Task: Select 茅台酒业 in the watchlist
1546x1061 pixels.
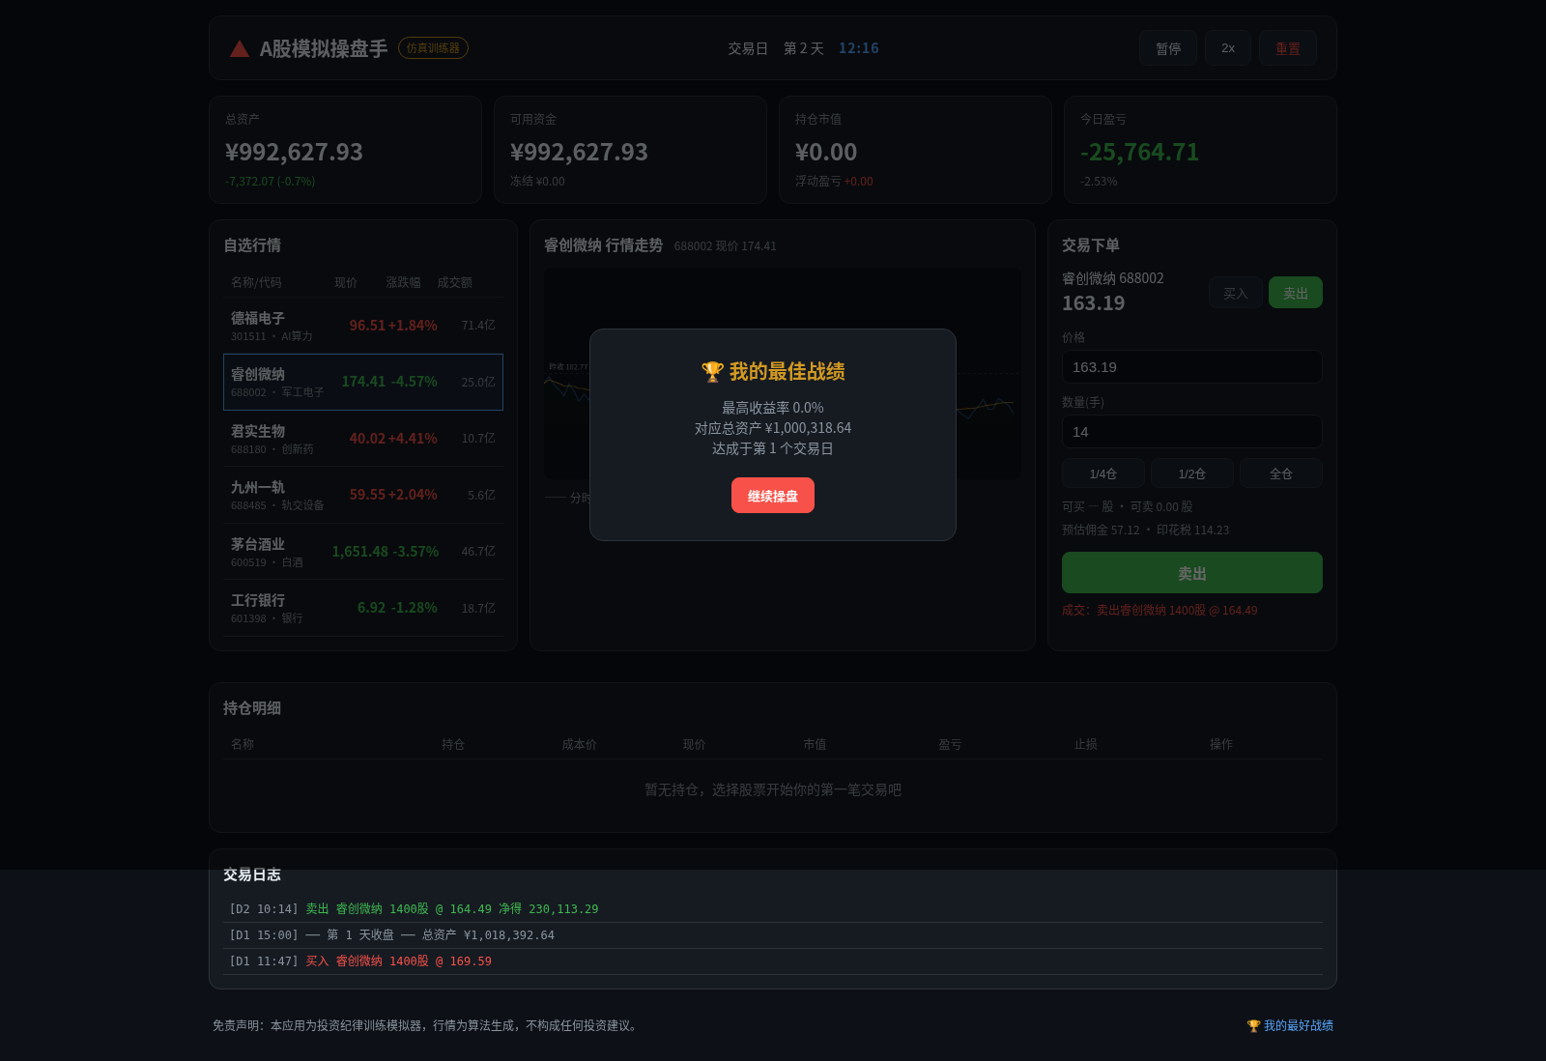Action: (x=363, y=552)
